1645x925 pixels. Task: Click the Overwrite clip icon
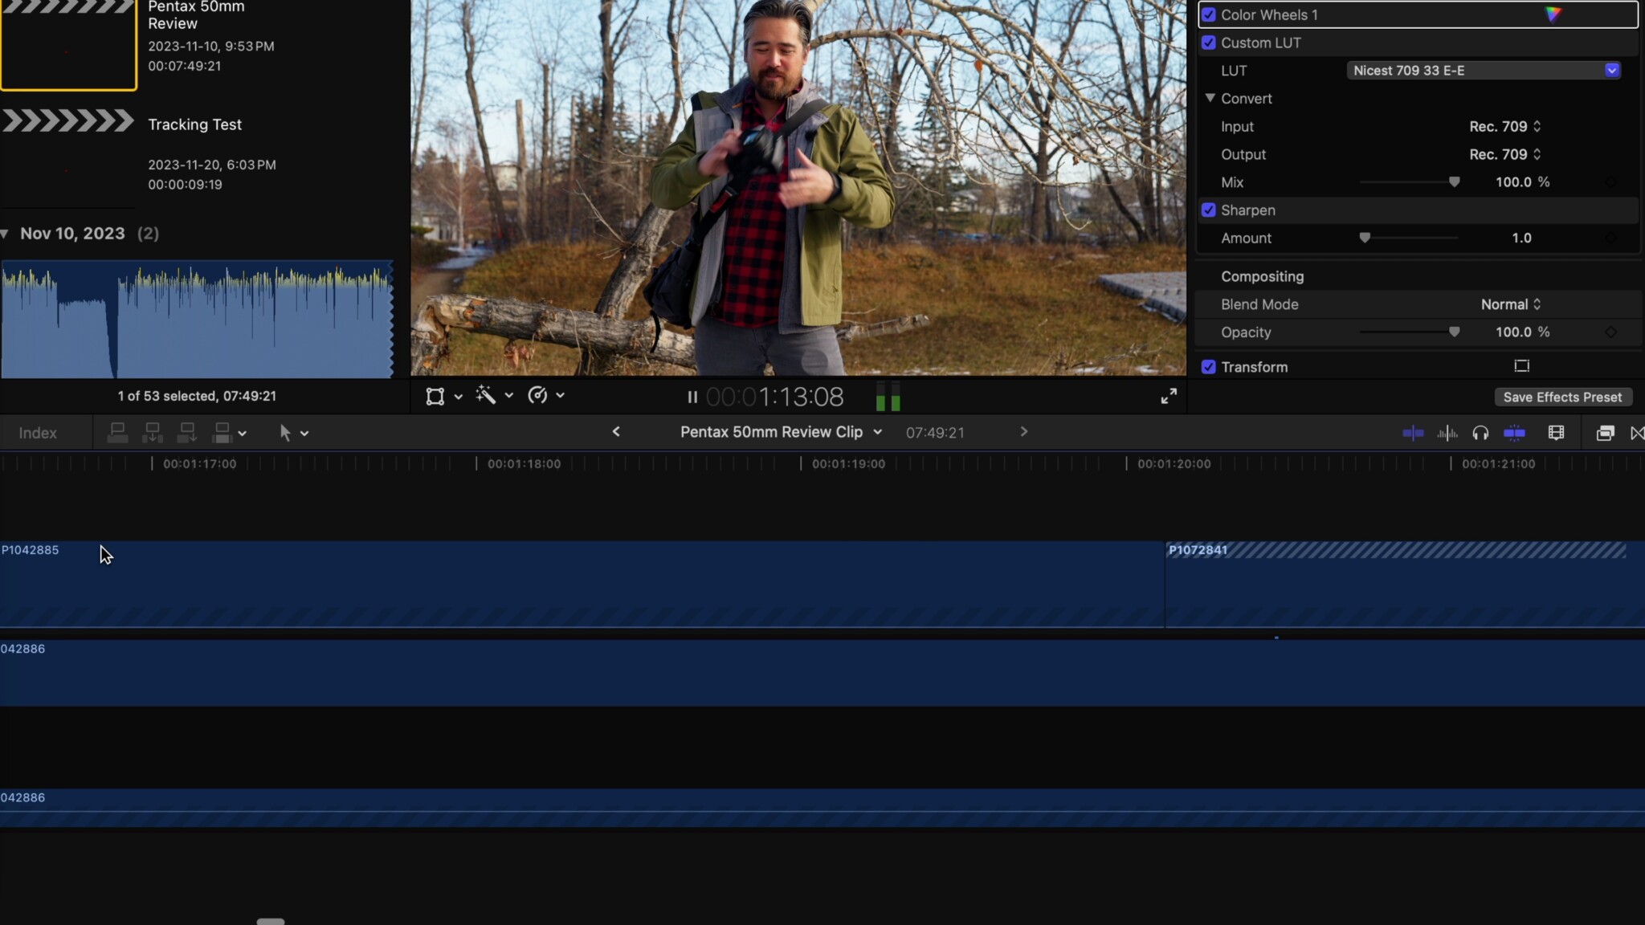(x=222, y=433)
